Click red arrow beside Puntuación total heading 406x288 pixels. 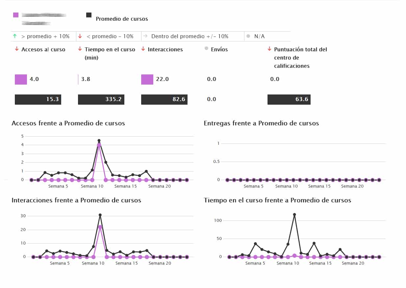(x=269, y=49)
